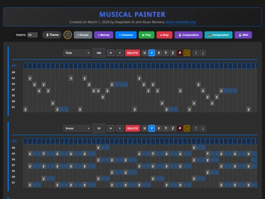Click the $F row label in brass track

[x=14, y=165]
